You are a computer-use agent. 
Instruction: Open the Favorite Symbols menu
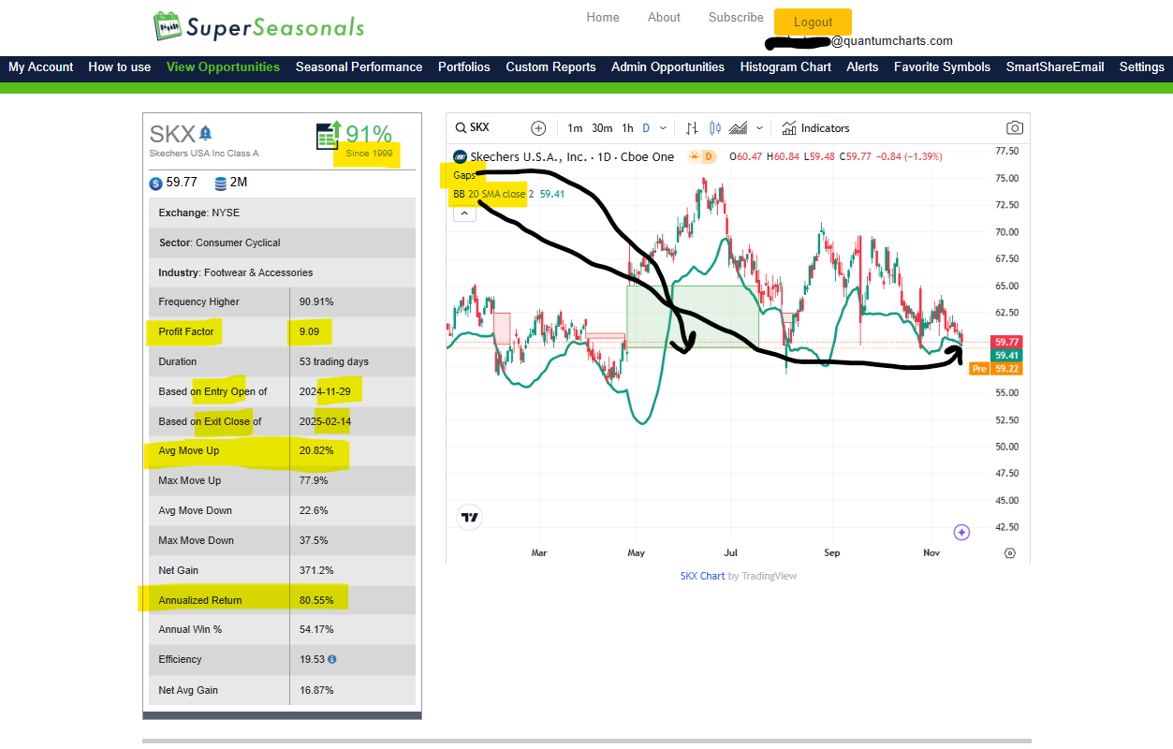tap(942, 67)
